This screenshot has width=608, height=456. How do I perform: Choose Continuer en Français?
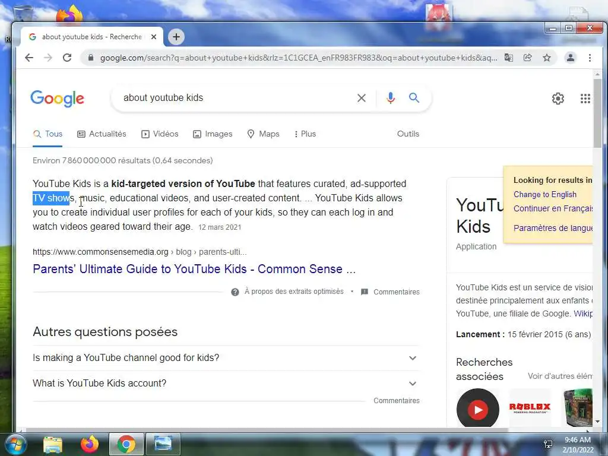[553, 208]
